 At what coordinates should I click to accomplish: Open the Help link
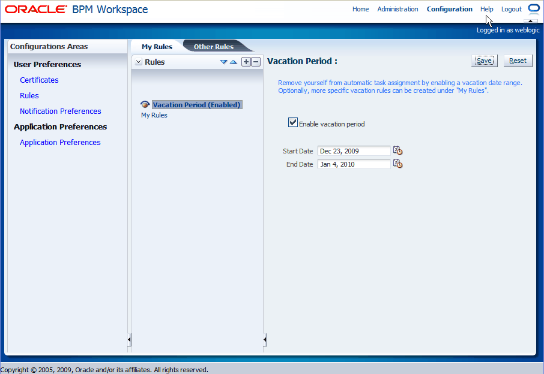point(487,10)
